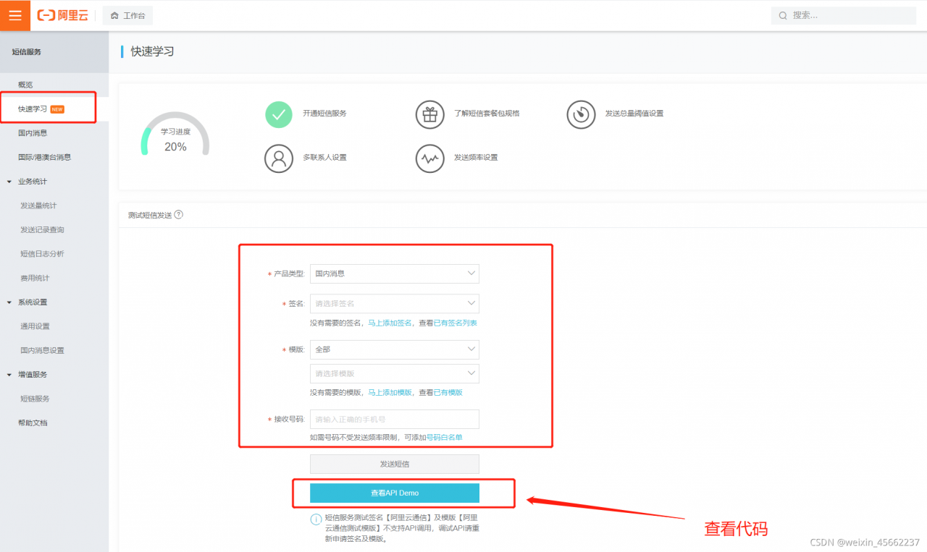Open the 产品类型 dropdown

[395, 273]
